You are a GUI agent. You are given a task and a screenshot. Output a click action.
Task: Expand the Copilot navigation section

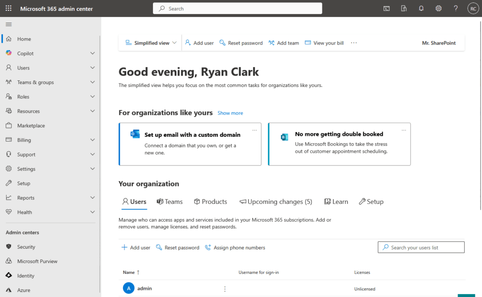93,53
